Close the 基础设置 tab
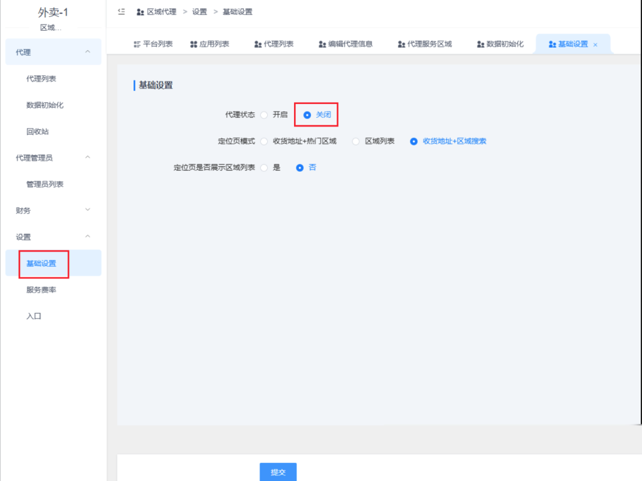Viewport: 642px width, 481px height. (595, 45)
